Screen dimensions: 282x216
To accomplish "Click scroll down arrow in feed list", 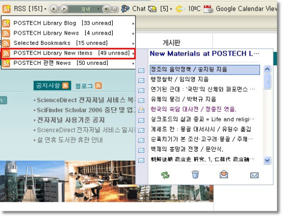I will point(267,160).
